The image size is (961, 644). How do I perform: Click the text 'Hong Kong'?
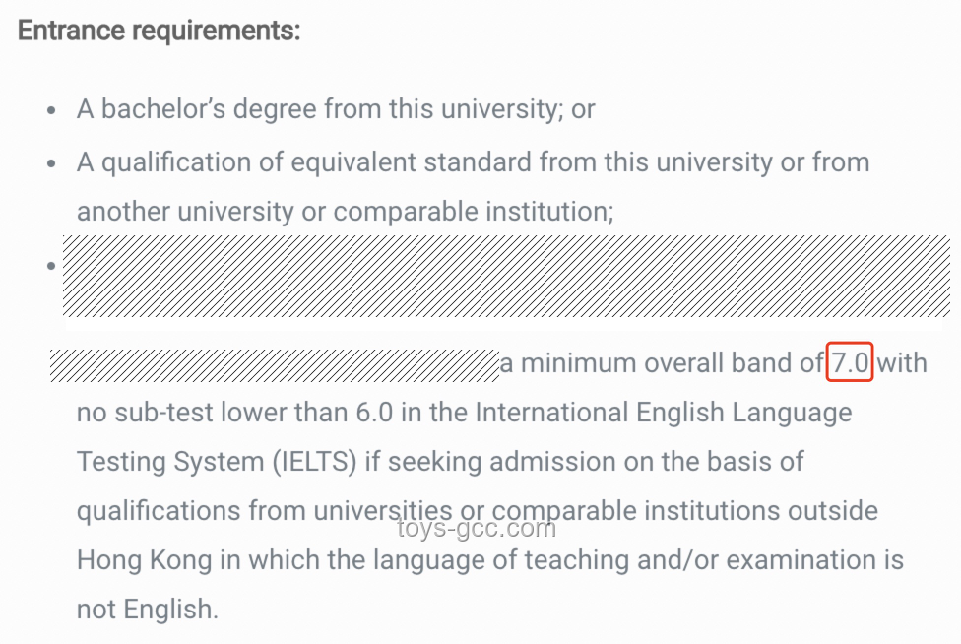click(x=144, y=560)
